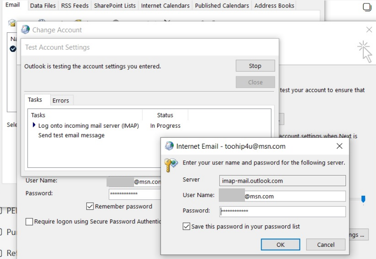
Task: Open the Published Calendars tab
Action: [222, 6]
